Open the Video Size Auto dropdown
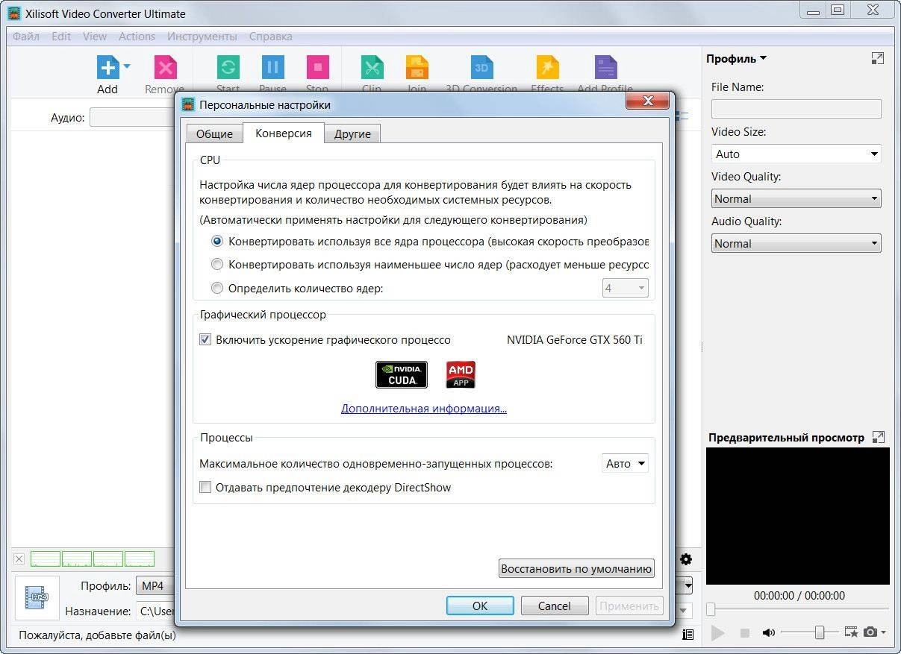Viewport: 901px width, 654px height. coord(796,154)
